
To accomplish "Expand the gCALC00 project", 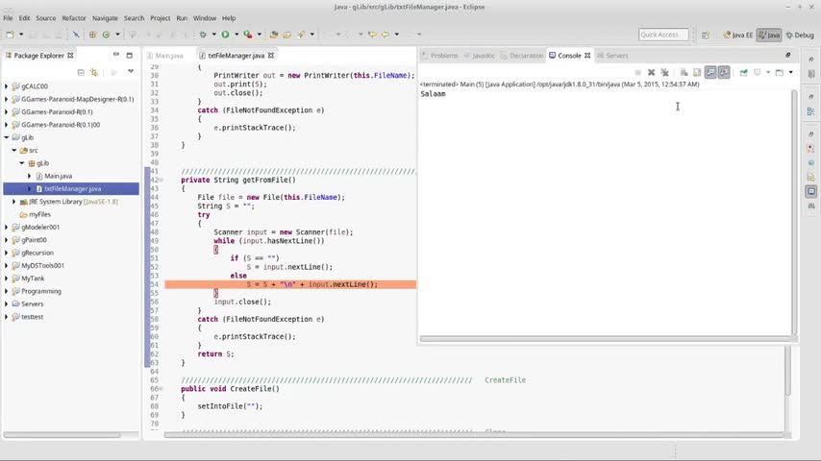I will point(7,86).
